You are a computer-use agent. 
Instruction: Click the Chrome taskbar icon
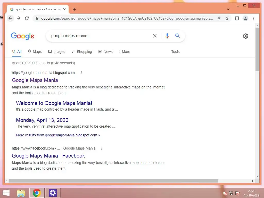click(37, 193)
